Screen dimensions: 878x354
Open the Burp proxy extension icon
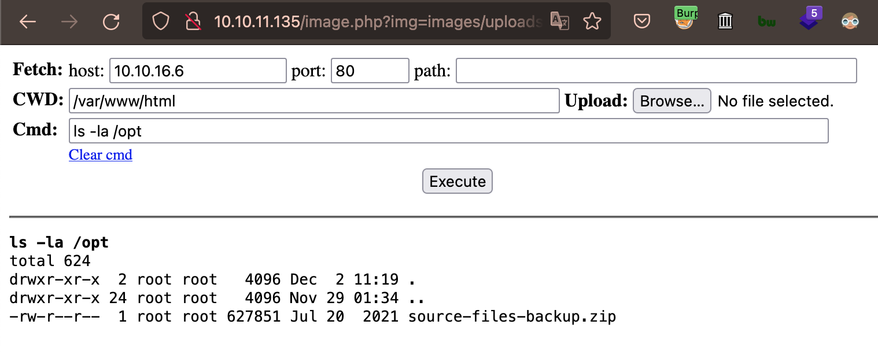tap(685, 19)
